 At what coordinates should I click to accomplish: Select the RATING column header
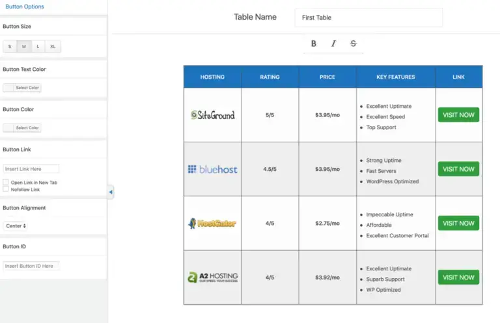270,77
